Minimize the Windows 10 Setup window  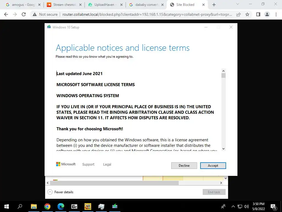pos(206,27)
